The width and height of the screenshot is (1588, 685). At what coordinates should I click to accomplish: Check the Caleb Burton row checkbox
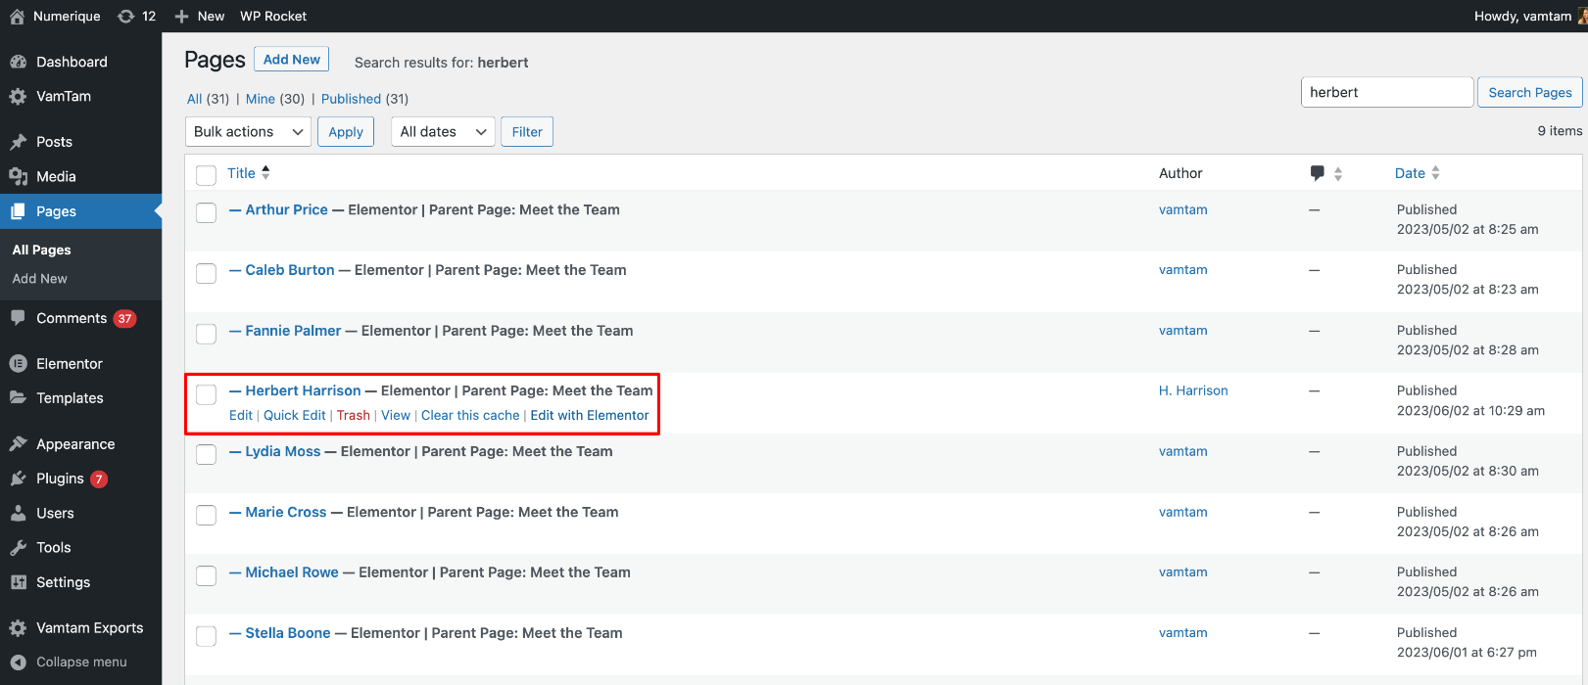(206, 273)
